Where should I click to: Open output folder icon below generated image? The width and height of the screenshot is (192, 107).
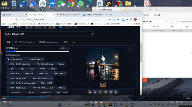(90, 92)
